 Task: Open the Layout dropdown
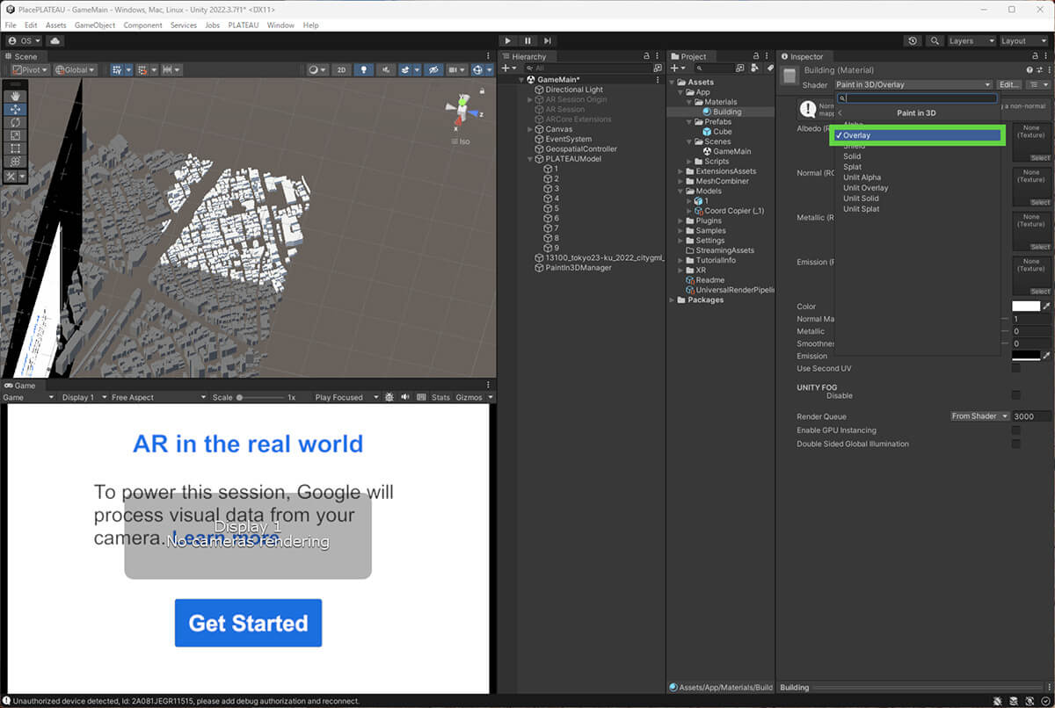(1023, 40)
